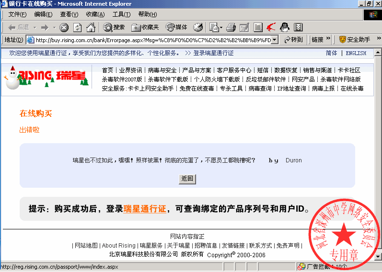This screenshot has height=272, width=382.
Task: Open the 联系方式 footer link
Action: click(x=260, y=246)
